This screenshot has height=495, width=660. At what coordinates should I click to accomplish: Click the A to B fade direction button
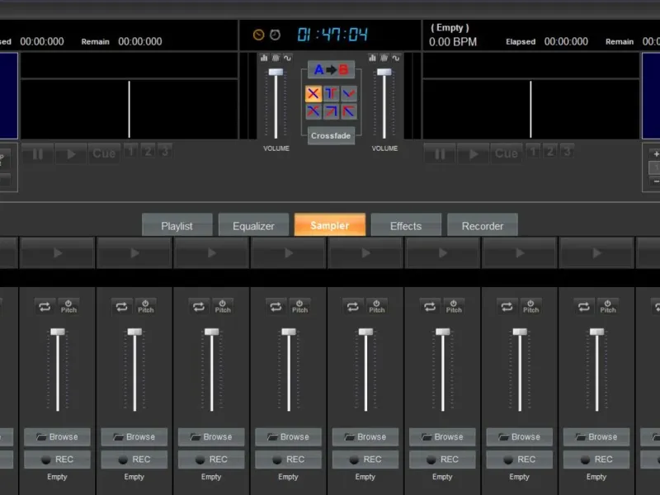[x=332, y=69]
